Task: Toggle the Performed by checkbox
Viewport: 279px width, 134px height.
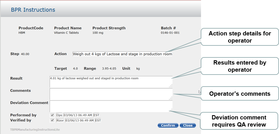Action: point(52,115)
